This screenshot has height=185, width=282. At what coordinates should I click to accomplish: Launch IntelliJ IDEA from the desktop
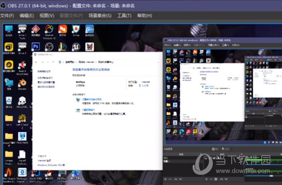tap(36, 176)
